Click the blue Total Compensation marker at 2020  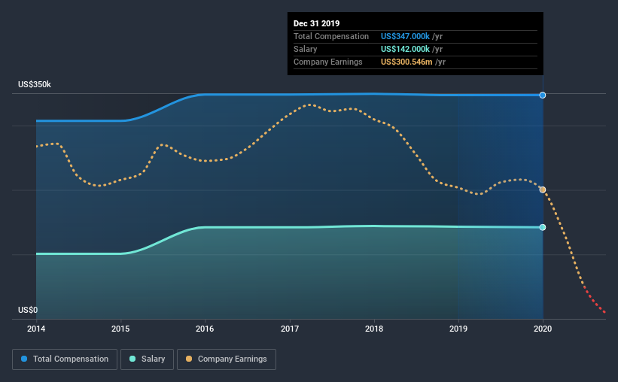point(543,95)
